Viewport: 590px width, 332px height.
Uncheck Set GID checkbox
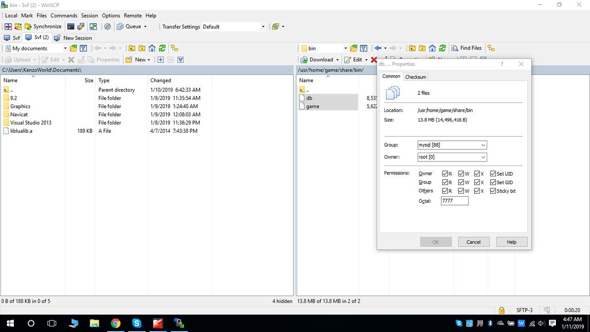493,182
